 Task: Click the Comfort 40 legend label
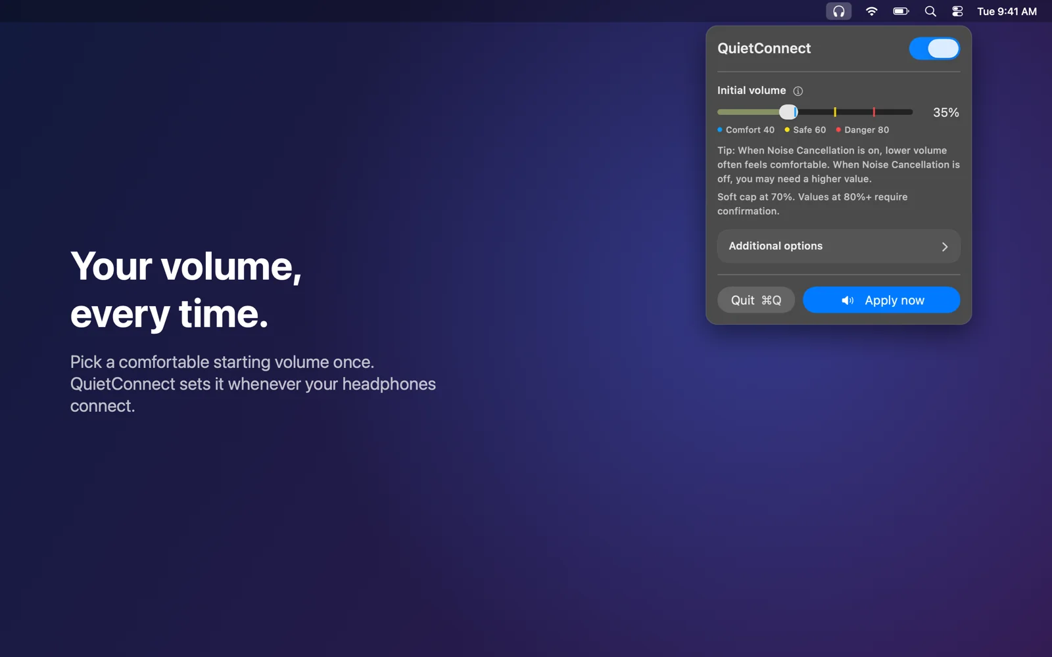[x=746, y=129]
